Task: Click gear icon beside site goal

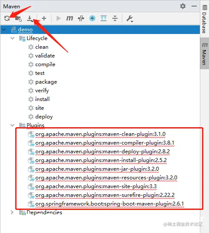Action: [31, 108]
